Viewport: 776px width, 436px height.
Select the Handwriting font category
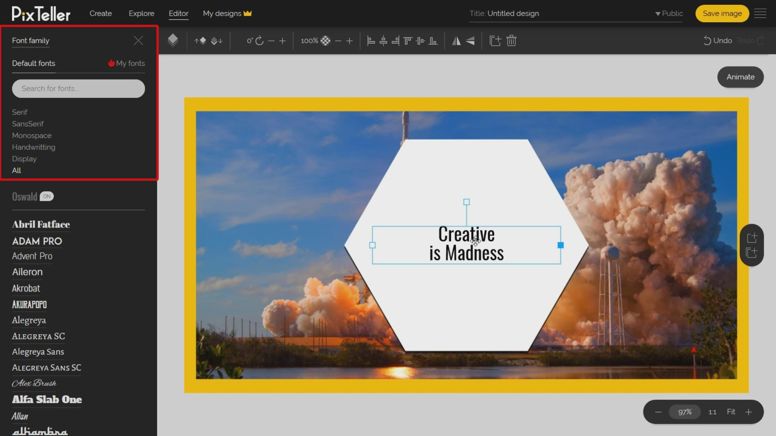point(34,147)
